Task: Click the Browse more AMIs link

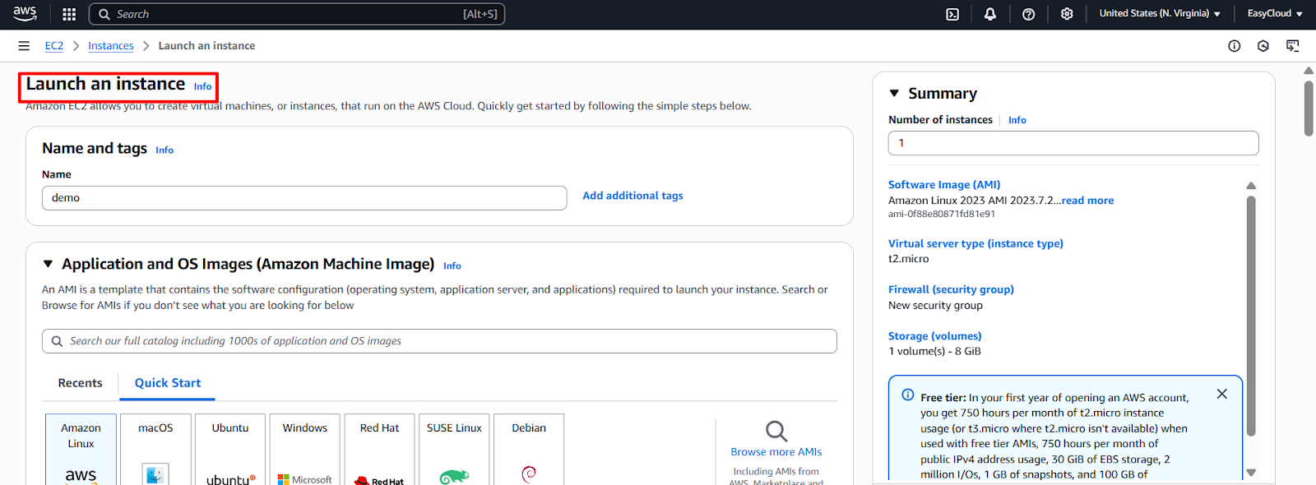Action: point(776,452)
